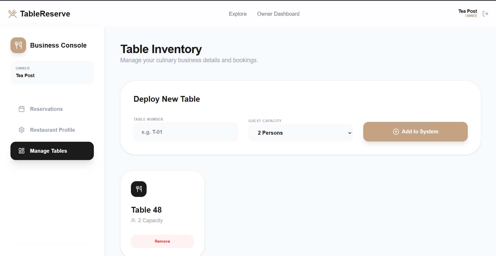The image size is (496, 256).
Task: Click the black utensils icon on Table 48 card
Action: pos(139,189)
